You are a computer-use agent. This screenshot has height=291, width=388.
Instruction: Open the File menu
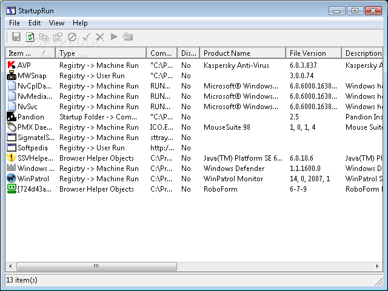15,23
